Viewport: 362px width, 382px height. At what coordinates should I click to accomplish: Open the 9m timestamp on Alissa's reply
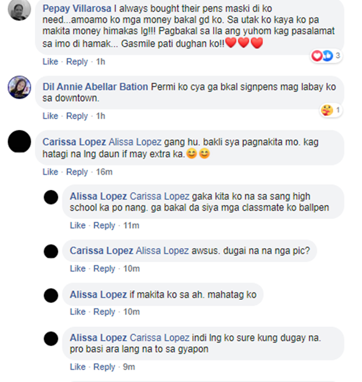click(x=129, y=367)
